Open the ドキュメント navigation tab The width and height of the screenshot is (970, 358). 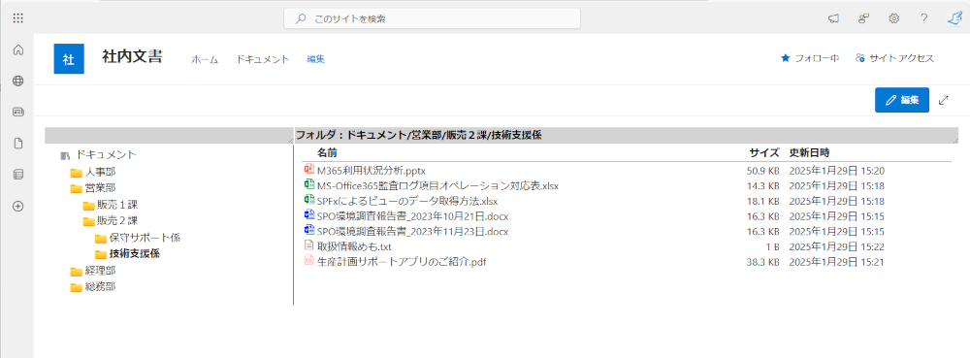click(x=263, y=59)
